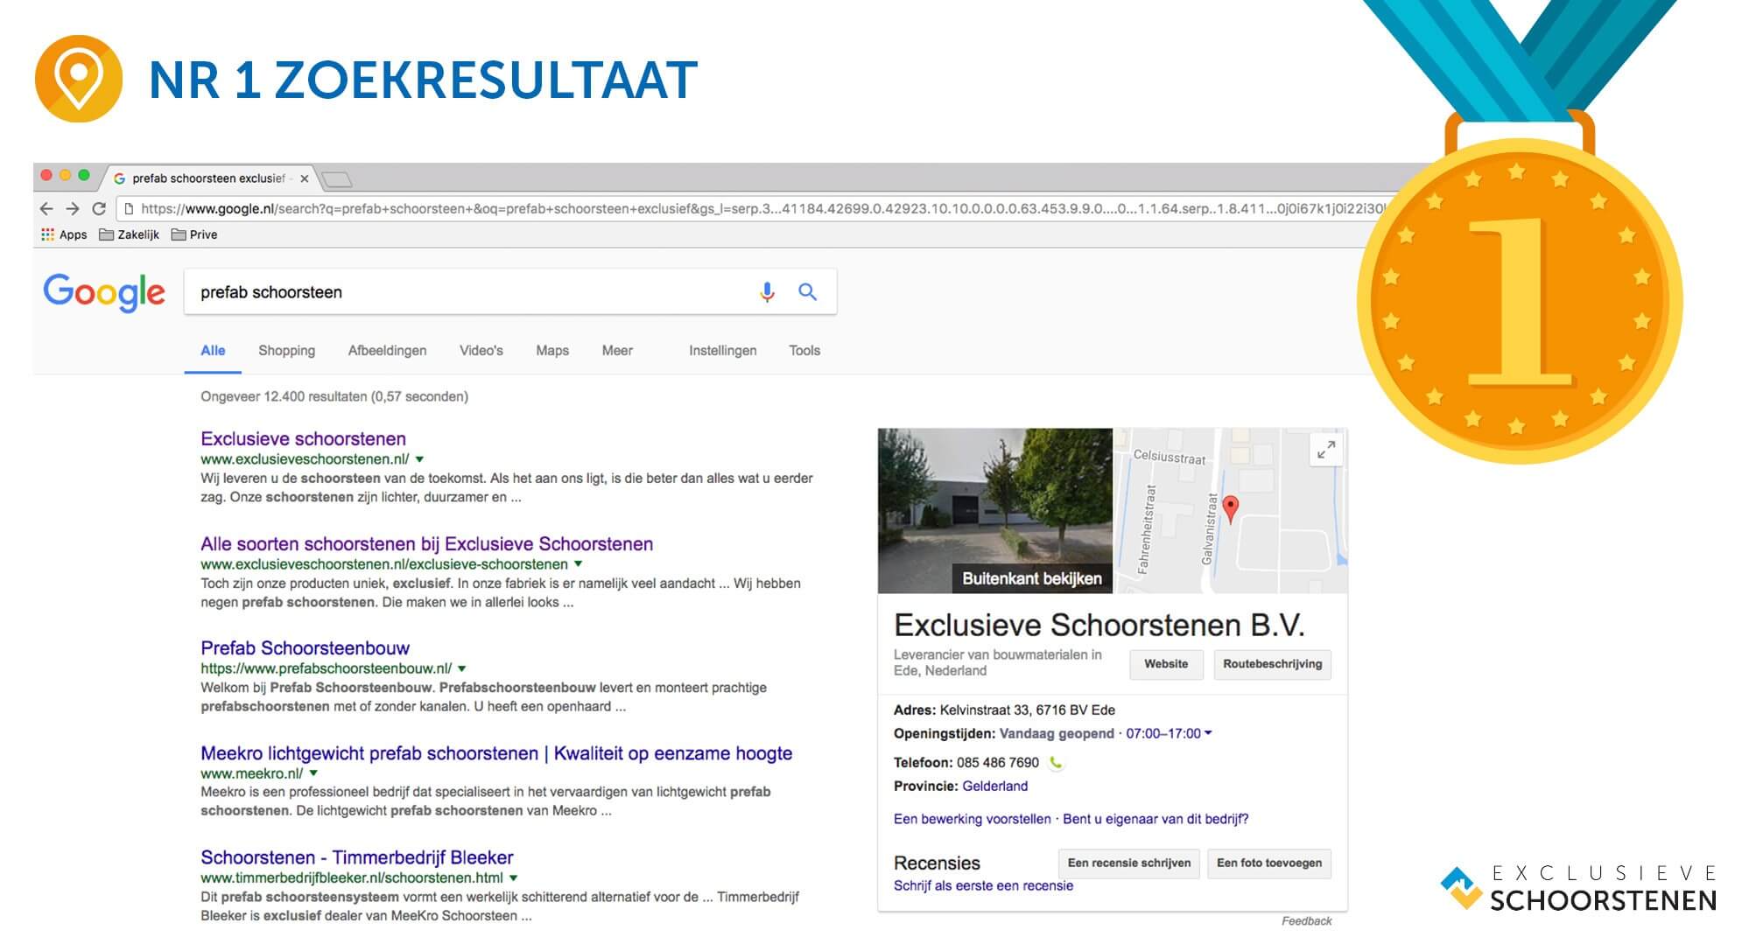Click the Routebeschrijving button
Viewport: 1742px width, 937px height.
[x=1272, y=664]
